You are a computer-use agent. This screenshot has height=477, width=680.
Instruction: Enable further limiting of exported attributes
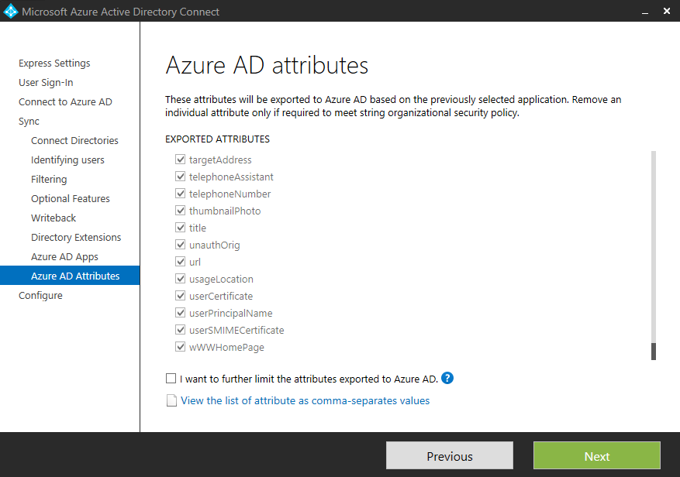coord(171,379)
